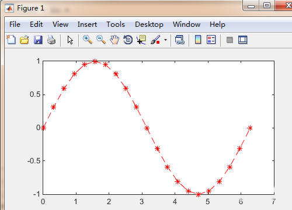Click the y-axis label -1
Screen dimensions: 292x210
click(36, 194)
